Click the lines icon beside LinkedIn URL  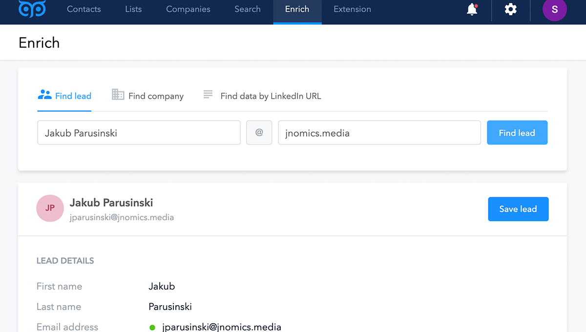tap(208, 95)
